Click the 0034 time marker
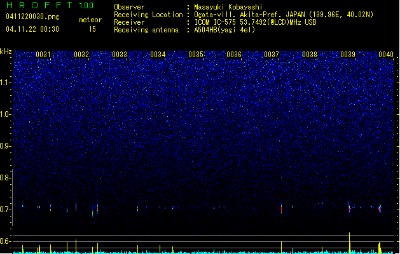Viewport: 400px width, 254px height. coord(158,54)
